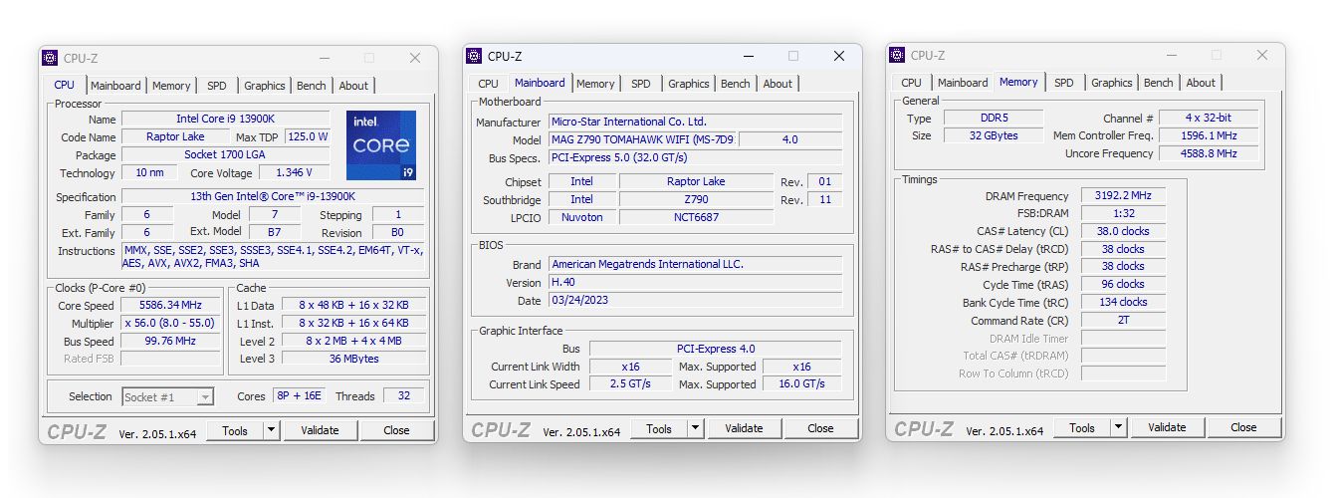Click the Level 3 cache value 36 MBytes
The width and height of the screenshot is (1334, 498).
point(354,359)
